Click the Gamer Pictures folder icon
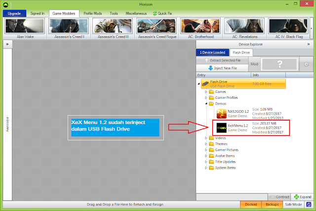 tap(211, 150)
